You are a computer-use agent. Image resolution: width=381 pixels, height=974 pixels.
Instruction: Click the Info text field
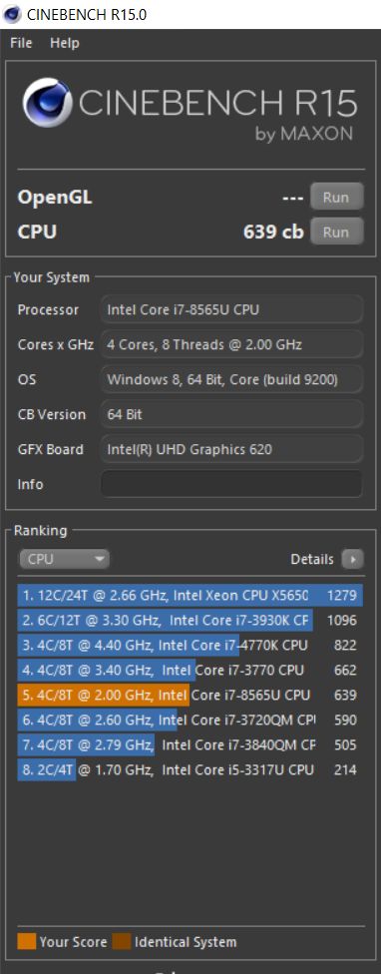[x=231, y=484]
